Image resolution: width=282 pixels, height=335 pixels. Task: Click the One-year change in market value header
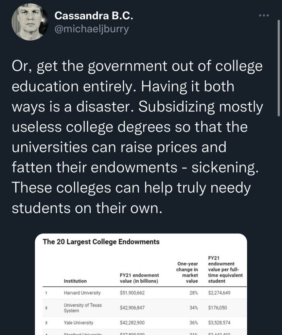tap(188, 272)
